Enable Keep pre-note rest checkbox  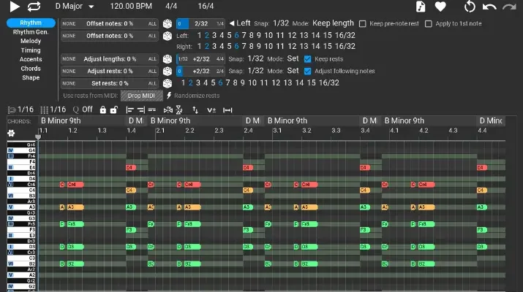[364, 23]
